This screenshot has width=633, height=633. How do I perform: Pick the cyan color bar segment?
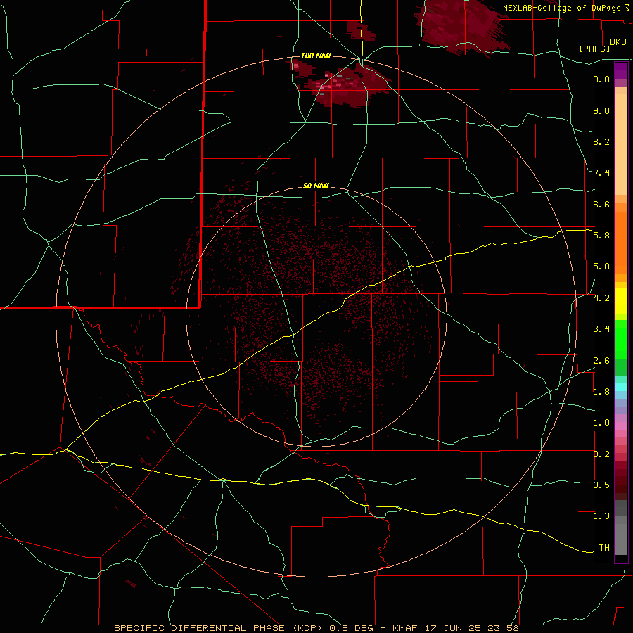click(621, 387)
